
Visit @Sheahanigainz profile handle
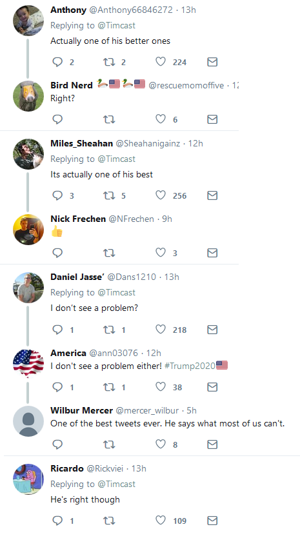pos(148,143)
